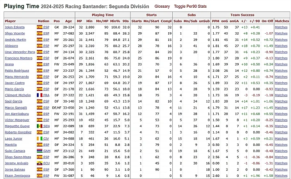The width and height of the screenshot is (291, 179).
Task: Sort by the PPM column header
Action: tap(216, 21)
